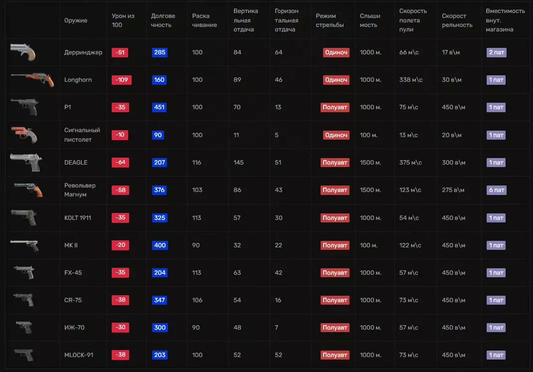
Task: Click the "Урон из 100" column header
Action: [123, 20]
